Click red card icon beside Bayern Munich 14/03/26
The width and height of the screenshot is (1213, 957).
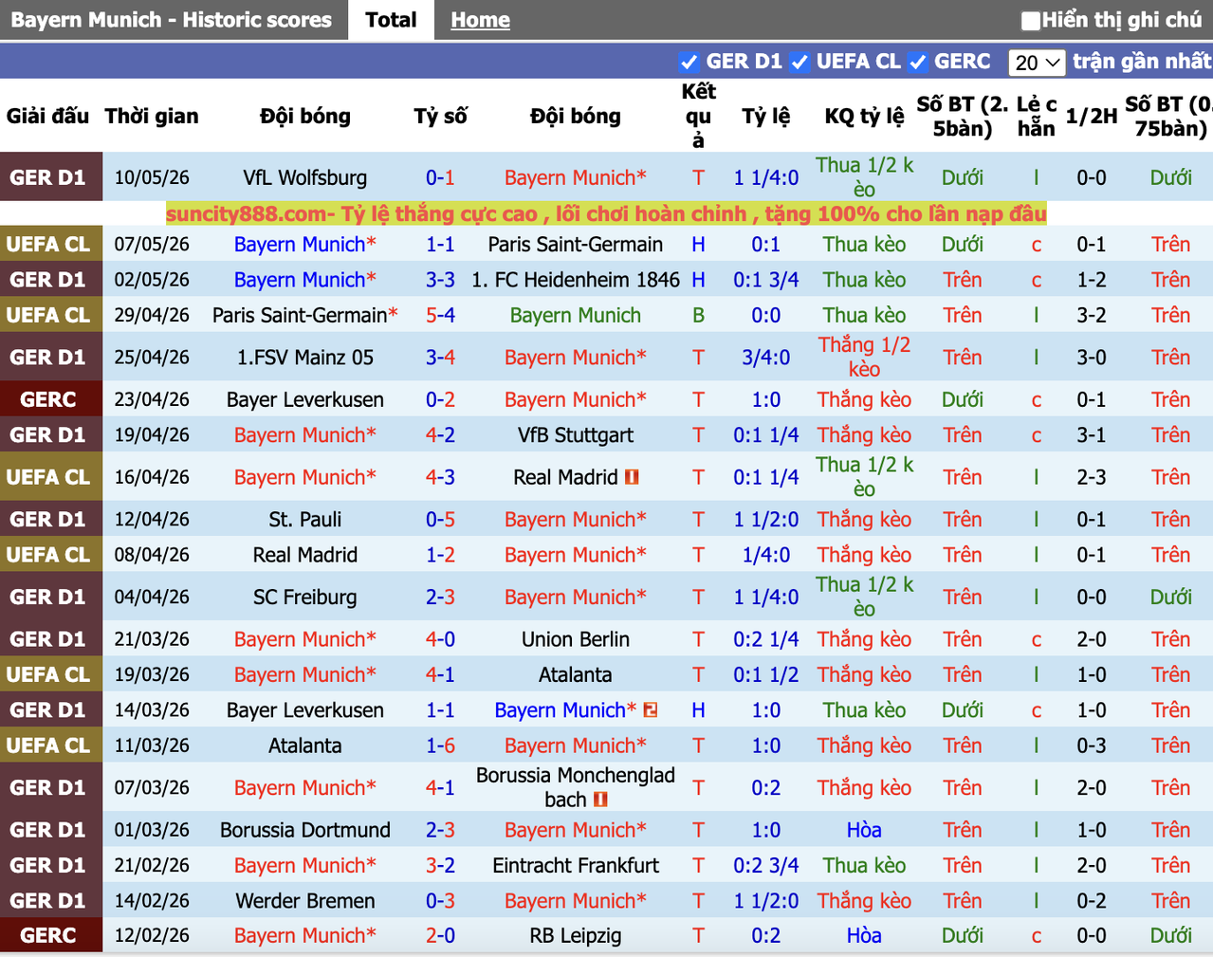tap(651, 709)
